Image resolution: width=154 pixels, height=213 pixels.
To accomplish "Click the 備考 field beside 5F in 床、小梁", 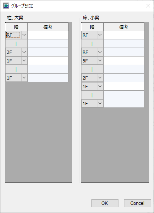I will click(x=124, y=61).
